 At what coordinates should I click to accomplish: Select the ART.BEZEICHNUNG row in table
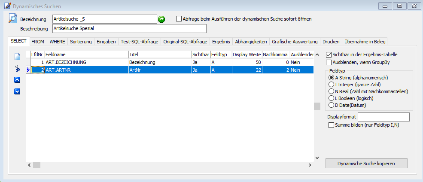(x=86, y=62)
